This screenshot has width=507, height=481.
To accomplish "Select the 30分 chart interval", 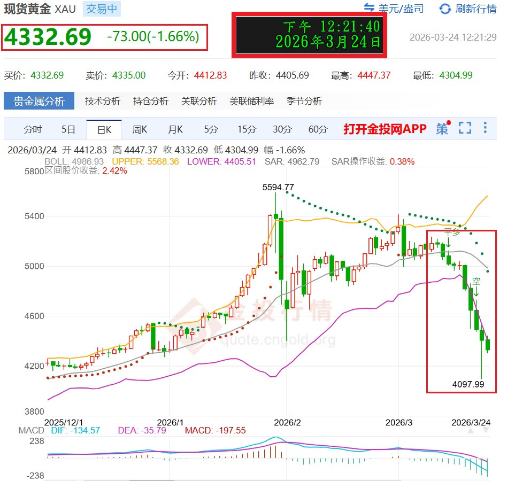I will coord(282,129).
